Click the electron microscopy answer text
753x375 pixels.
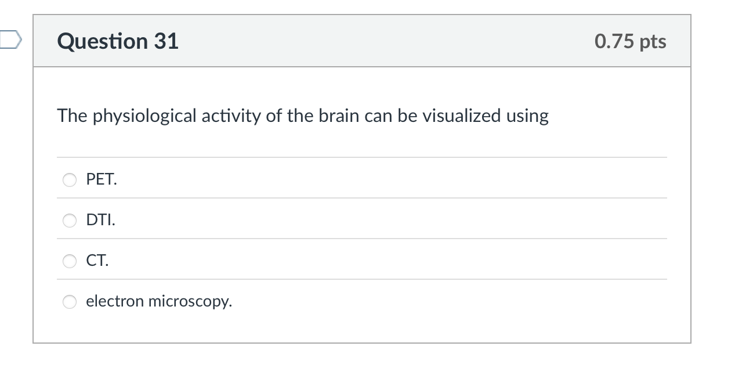click(159, 301)
